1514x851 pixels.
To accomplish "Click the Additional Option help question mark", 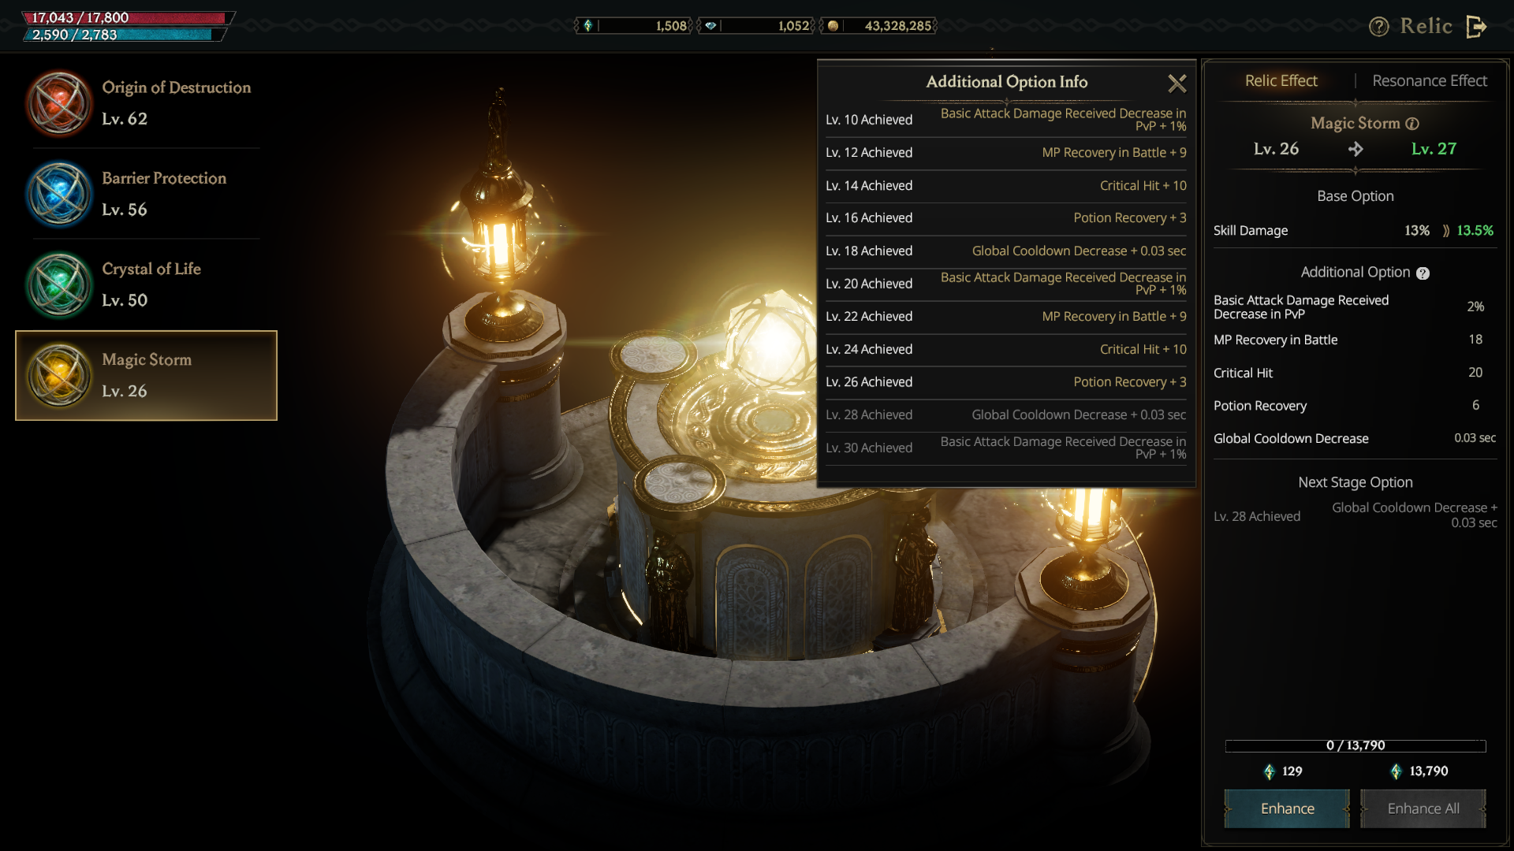I will tap(1423, 273).
